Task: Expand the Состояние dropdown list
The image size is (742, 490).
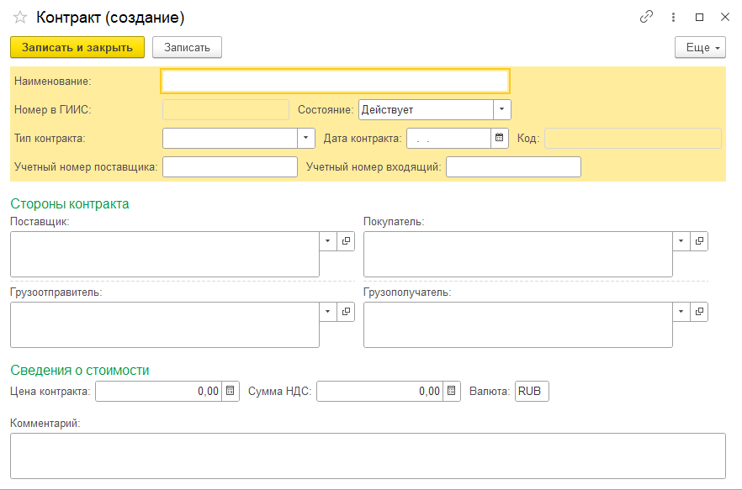Action: coord(501,109)
